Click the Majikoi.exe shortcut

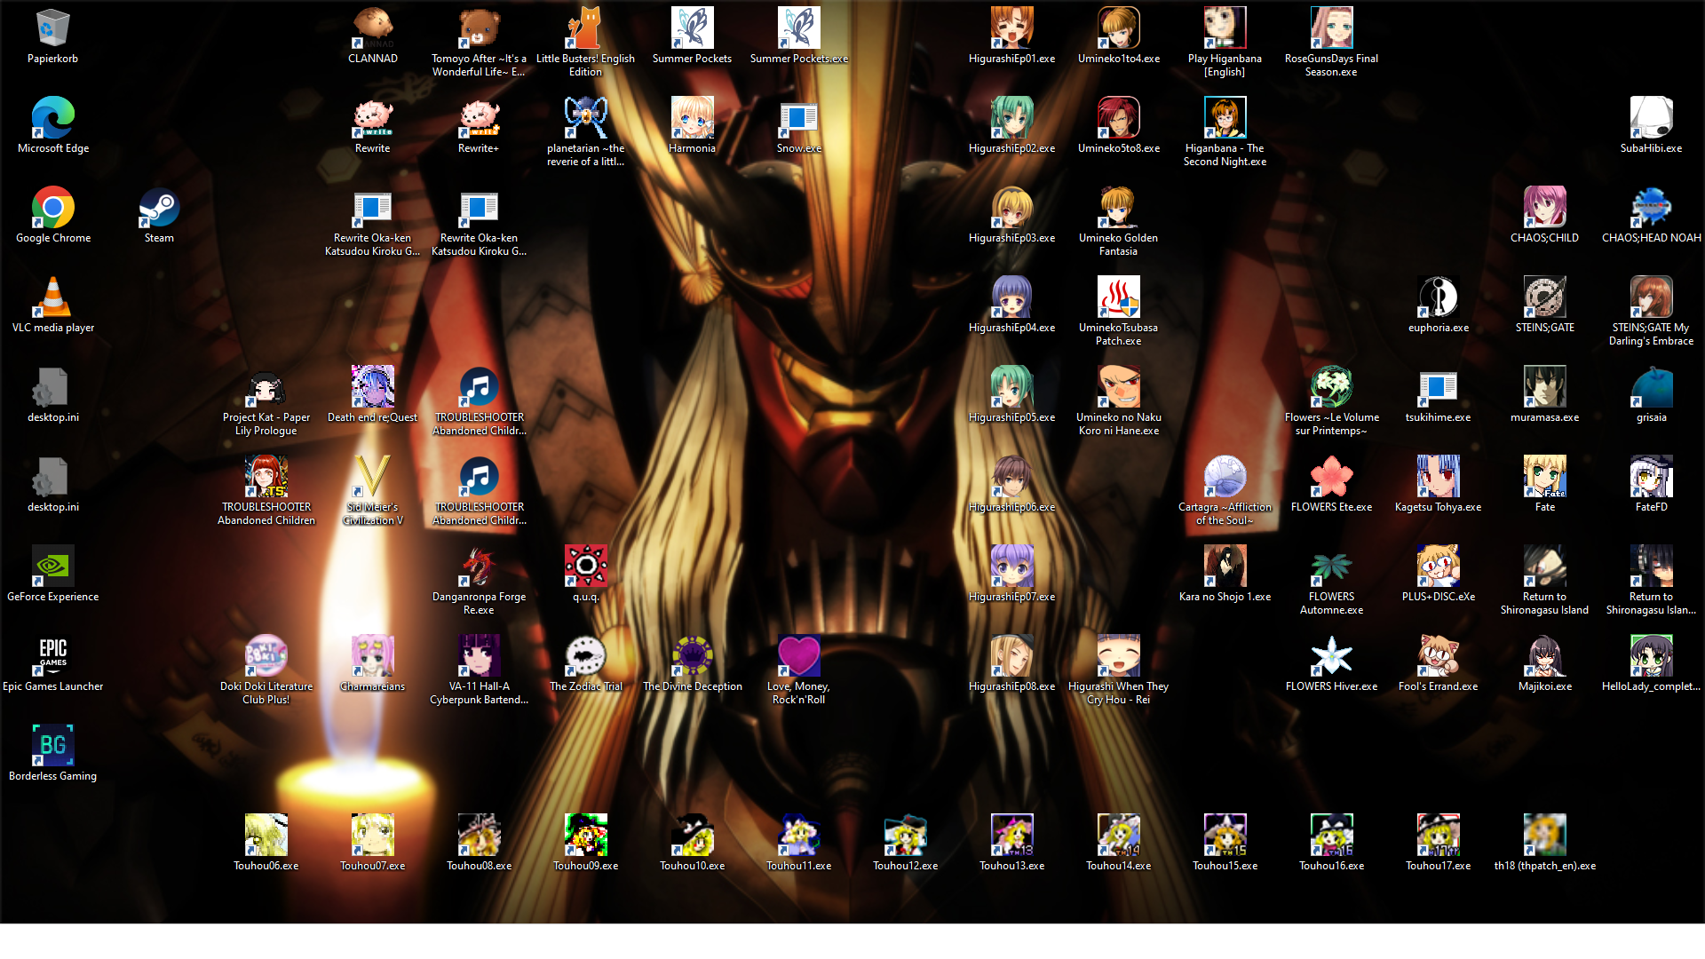(x=1544, y=656)
